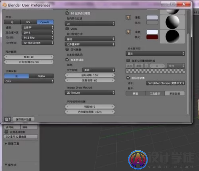
Task: Select 无 as the sound device
Action: point(12,22)
